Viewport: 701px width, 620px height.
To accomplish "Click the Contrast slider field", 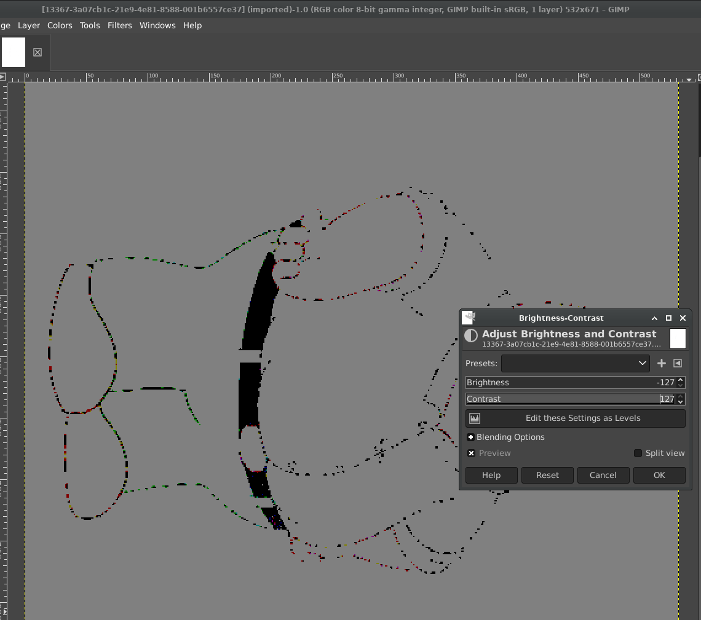I will [x=571, y=399].
